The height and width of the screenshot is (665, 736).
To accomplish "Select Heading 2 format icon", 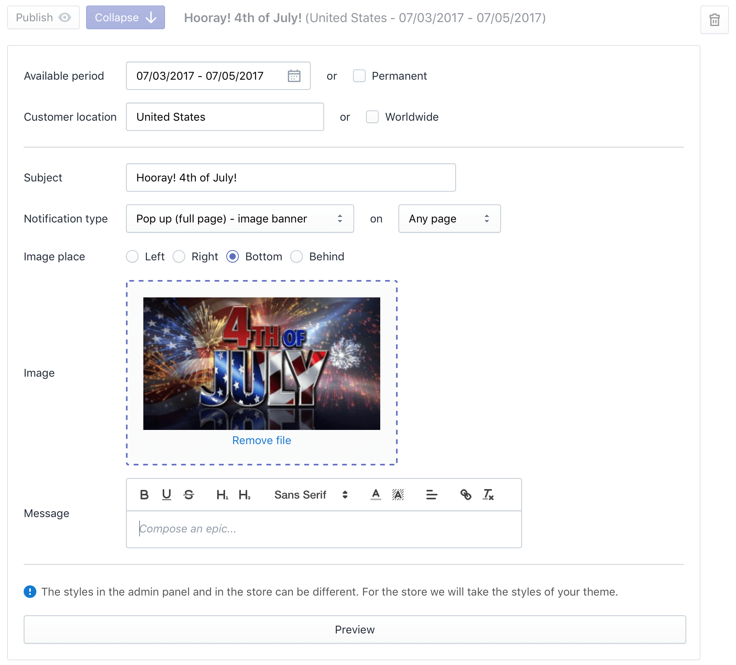I will click(244, 495).
